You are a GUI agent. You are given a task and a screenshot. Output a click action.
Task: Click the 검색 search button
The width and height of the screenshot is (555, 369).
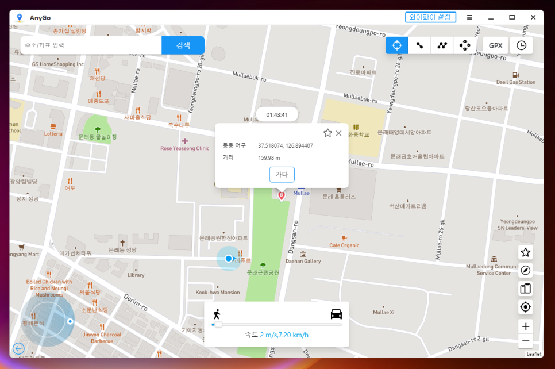click(183, 45)
